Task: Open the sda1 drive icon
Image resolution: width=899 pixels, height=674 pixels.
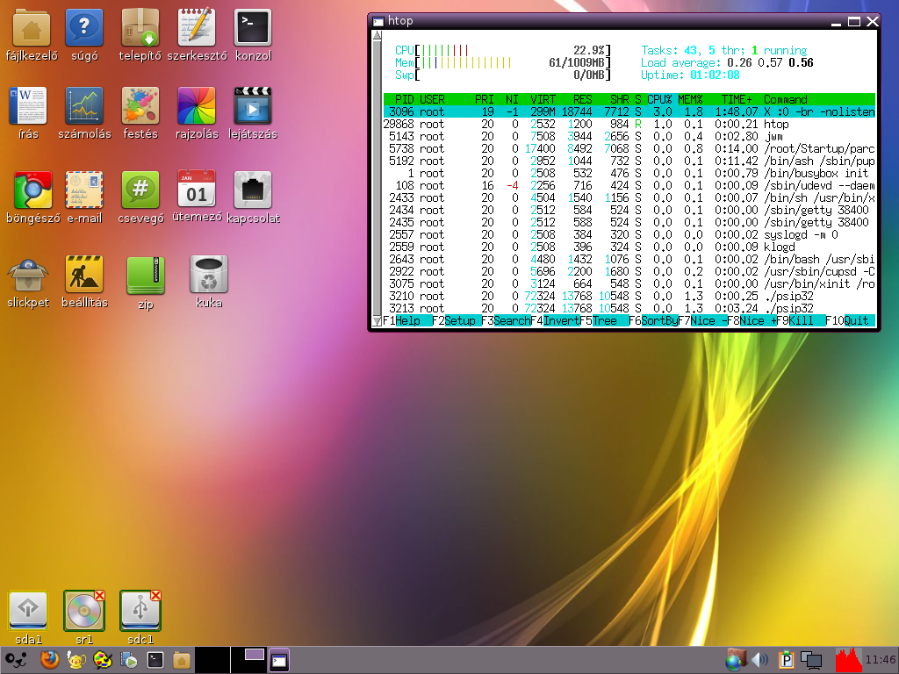Action: (x=28, y=609)
